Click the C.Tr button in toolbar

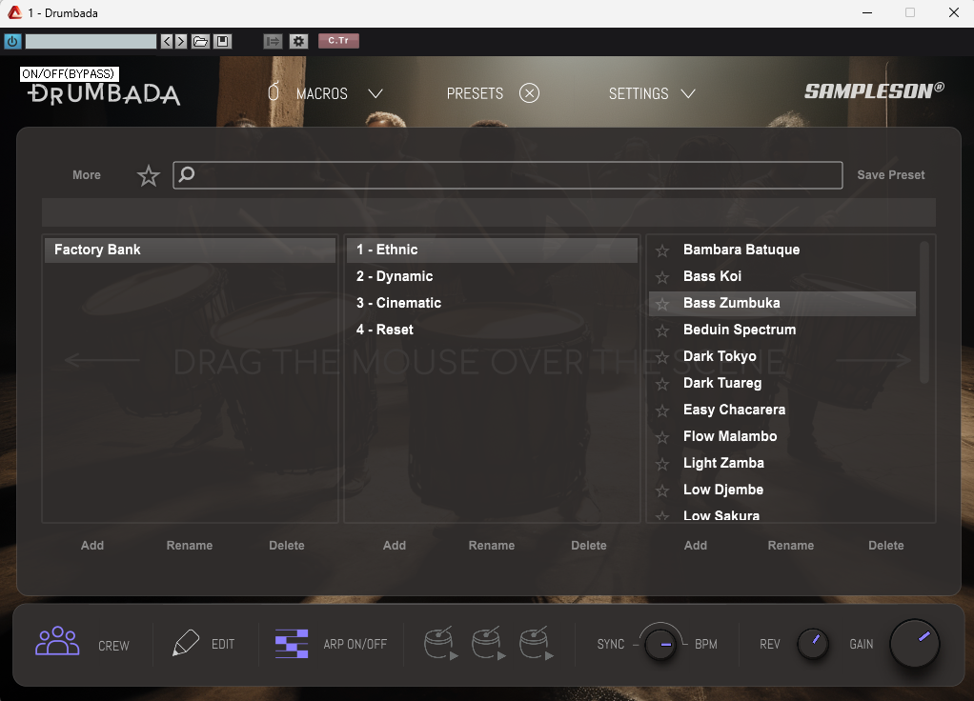click(338, 40)
